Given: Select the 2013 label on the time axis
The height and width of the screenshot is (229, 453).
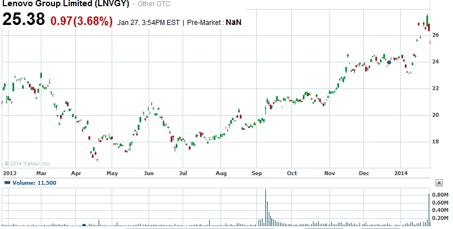Looking at the screenshot, I should click(10, 172).
